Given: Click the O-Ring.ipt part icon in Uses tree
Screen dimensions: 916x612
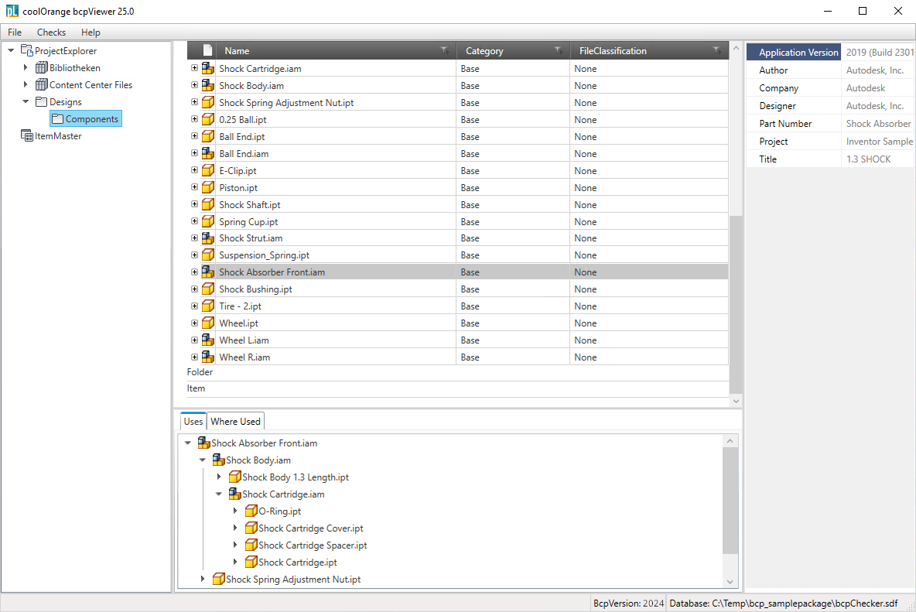Looking at the screenshot, I should pyautogui.click(x=251, y=511).
